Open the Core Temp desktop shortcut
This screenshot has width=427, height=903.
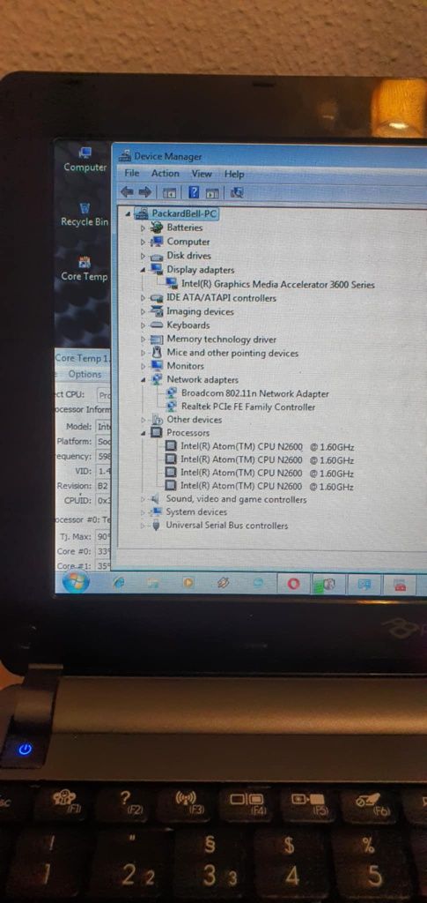pyautogui.click(x=85, y=270)
